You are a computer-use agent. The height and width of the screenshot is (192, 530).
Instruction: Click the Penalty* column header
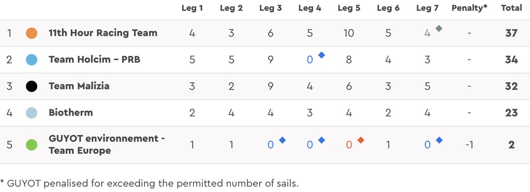click(469, 8)
